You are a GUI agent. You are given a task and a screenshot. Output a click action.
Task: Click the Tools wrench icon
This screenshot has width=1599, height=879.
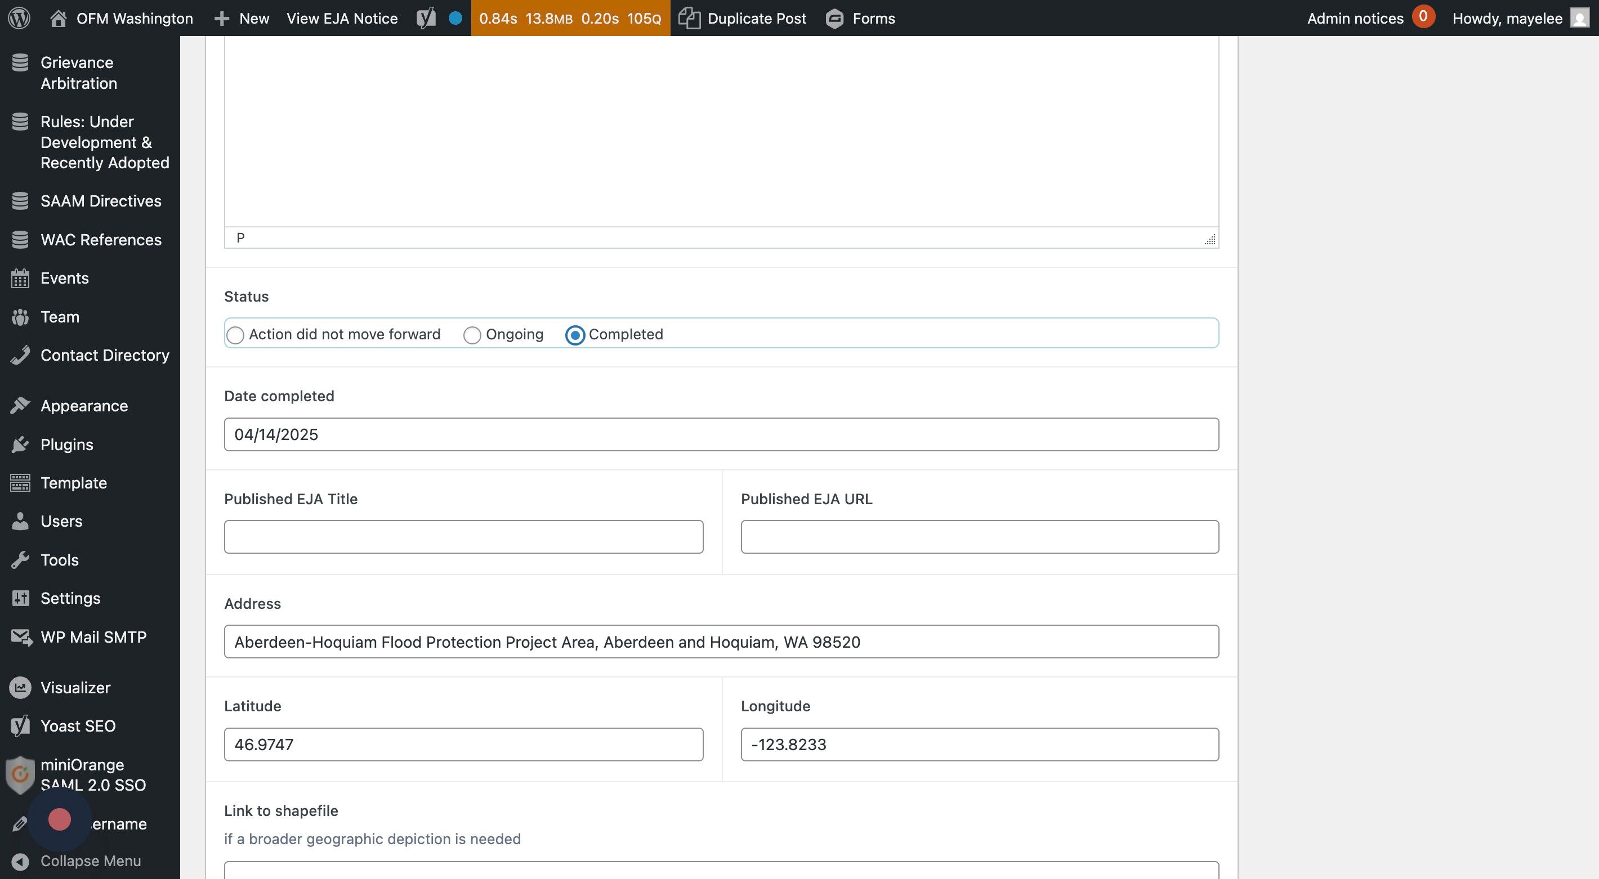20,559
